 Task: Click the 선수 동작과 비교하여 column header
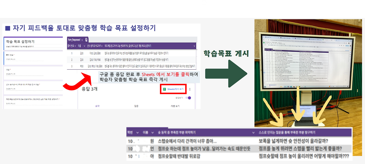[x=95, y=46]
